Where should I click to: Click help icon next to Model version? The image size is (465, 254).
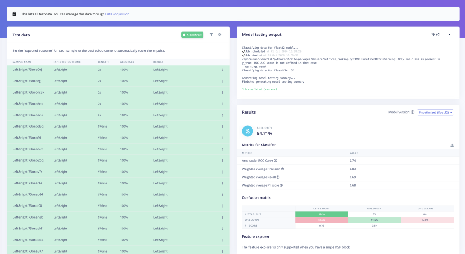tap(412, 112)
